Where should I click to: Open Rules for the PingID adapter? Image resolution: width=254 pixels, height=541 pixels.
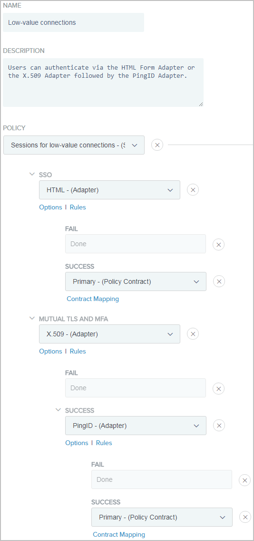(104, 443)
